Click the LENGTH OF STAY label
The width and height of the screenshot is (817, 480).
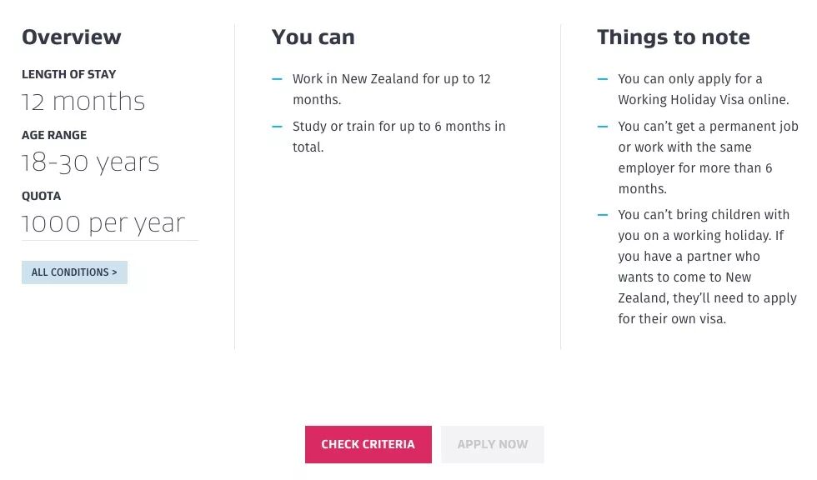[x=69, y=74]
